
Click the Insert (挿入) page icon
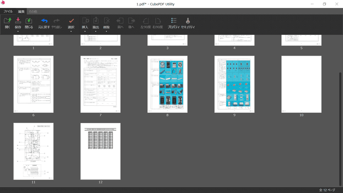[x=85, y=21]
